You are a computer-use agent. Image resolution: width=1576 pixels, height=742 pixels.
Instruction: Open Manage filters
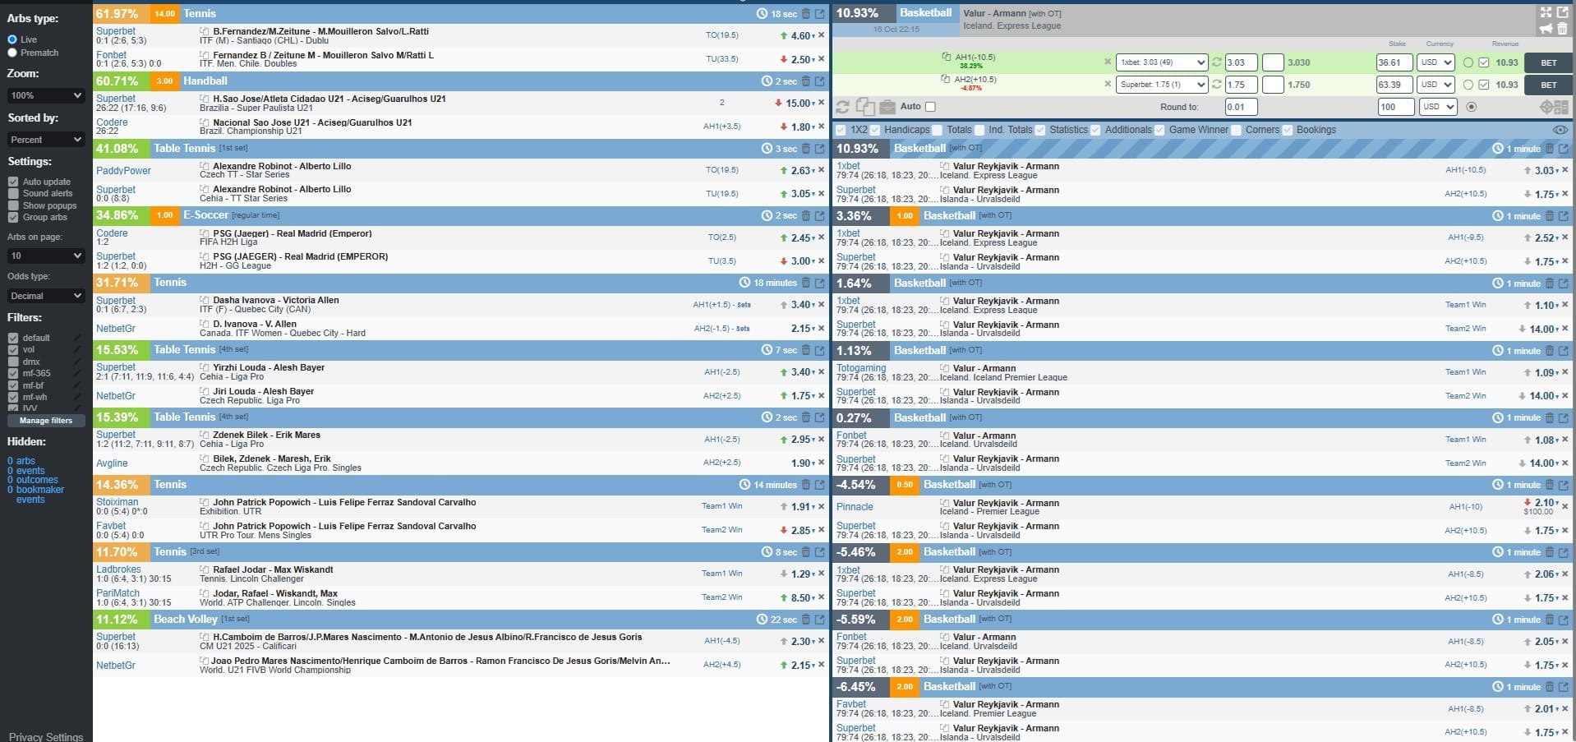point(46,421)
